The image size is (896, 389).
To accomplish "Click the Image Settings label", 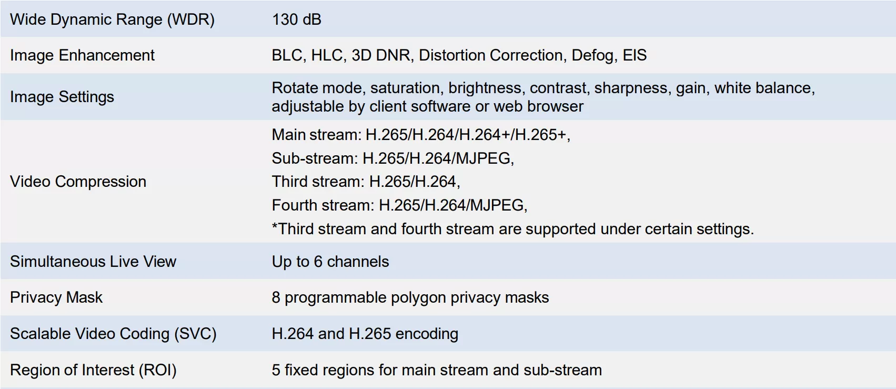I will tap(62, 97).
